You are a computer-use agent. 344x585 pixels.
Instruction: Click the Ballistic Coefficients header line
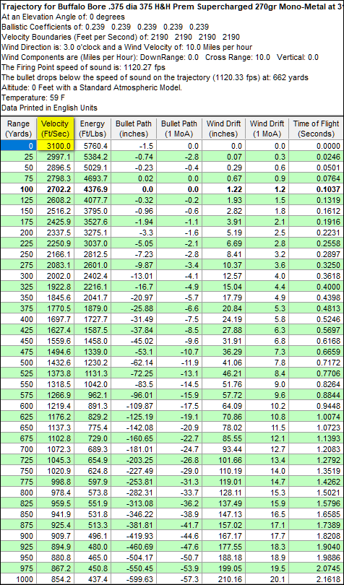click(106, 27)
